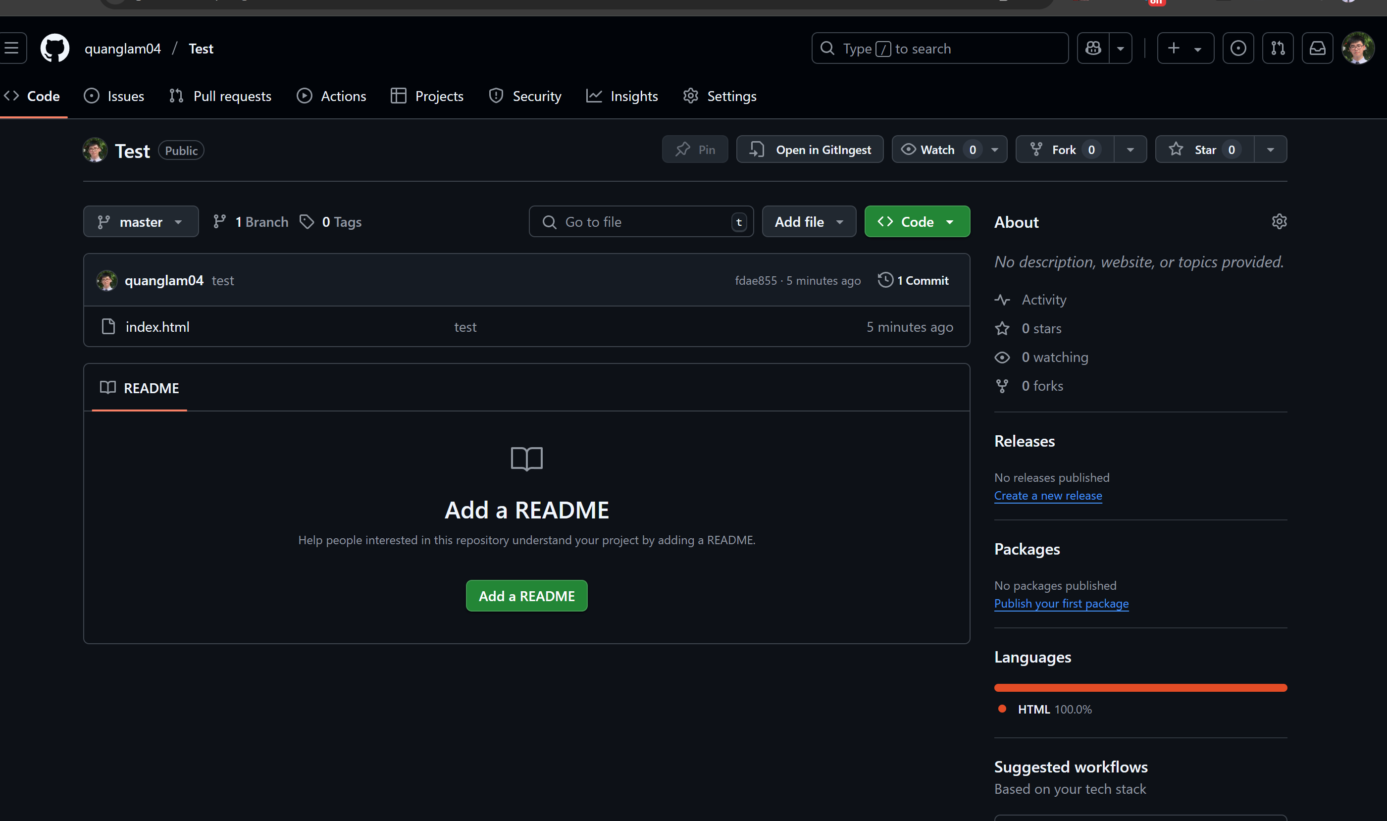Expand the Star lists dropdown arrow
The width and height of the screenshot is (1387, 821).
[1270, 150]
